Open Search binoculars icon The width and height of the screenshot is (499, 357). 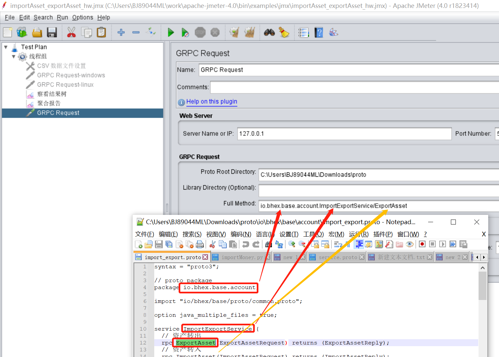pos(269,32)
